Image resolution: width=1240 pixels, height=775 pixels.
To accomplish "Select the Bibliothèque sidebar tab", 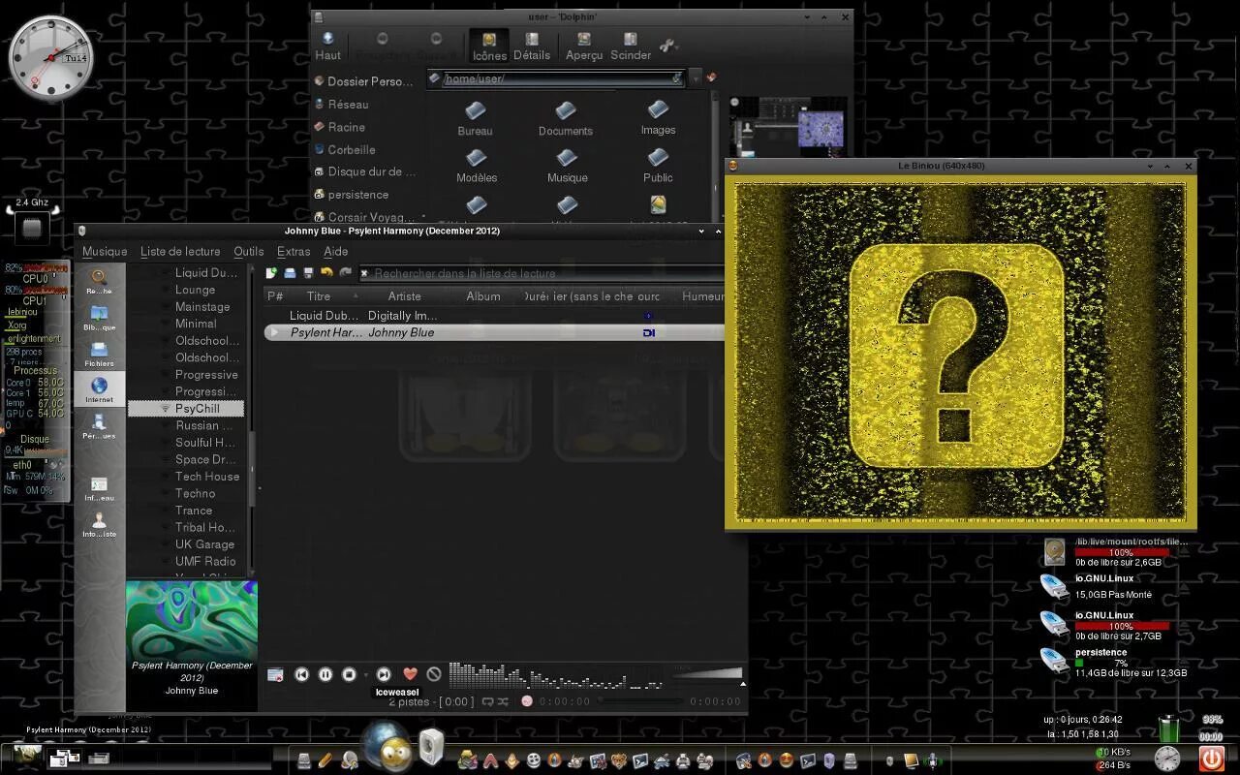I will (99, 318).
